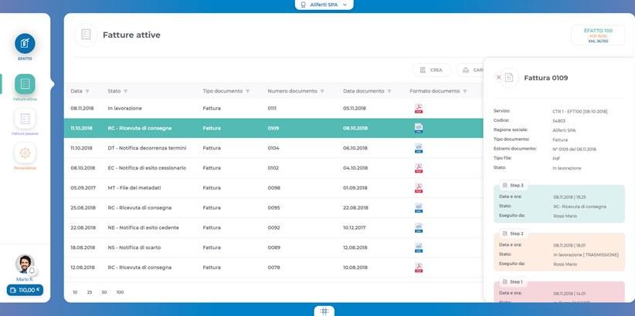Select 25 rows per page
Viewport: 635px width, 316px height.
90,293
